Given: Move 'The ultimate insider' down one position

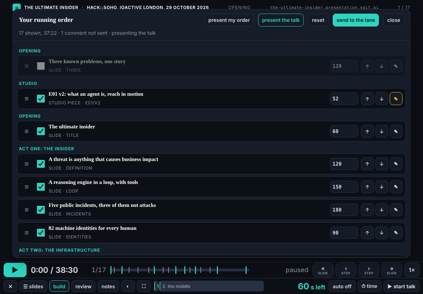Looking at the screenshot, I should 381,131.
